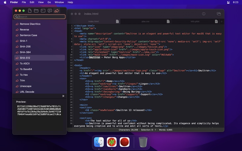Click the document icon on the pba.css tab
Screen dimensions: 242x151
168,21
